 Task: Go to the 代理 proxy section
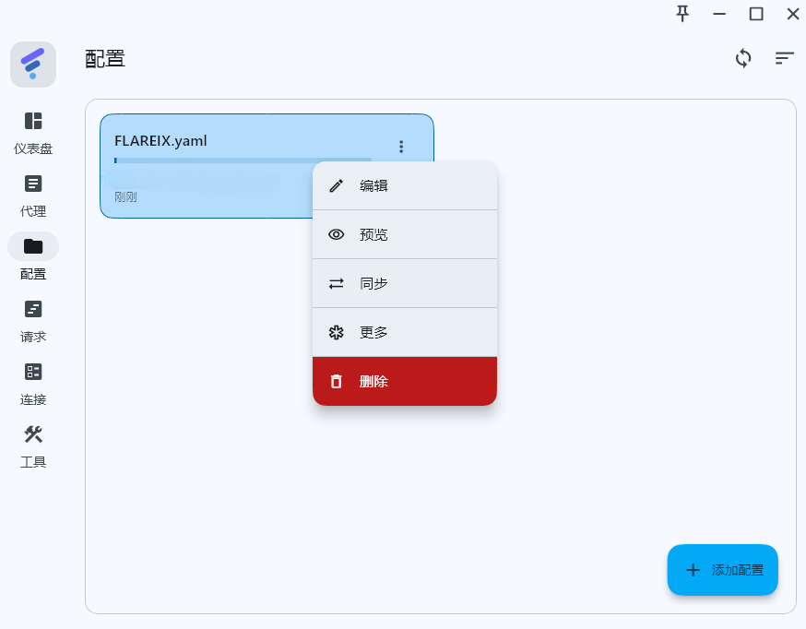[33, 196]
